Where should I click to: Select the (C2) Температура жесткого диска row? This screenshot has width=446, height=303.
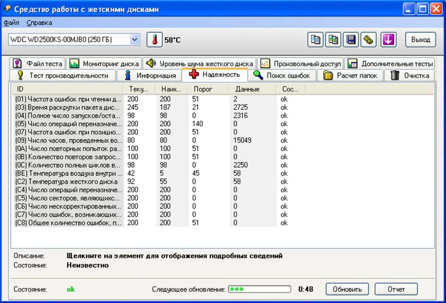(69, 182)
